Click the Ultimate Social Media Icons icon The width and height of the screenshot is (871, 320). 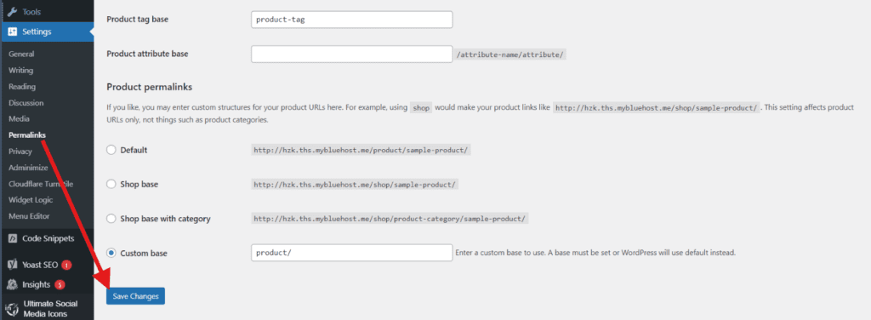pyautogui.click(x=12, y=309)
